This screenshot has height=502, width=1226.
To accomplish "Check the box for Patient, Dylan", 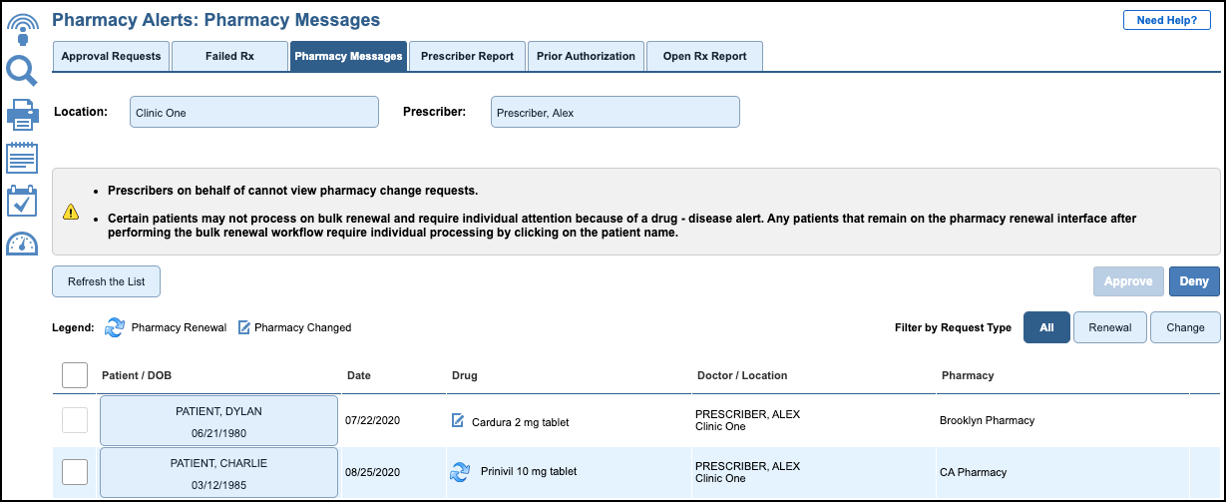I will point(75,421).
